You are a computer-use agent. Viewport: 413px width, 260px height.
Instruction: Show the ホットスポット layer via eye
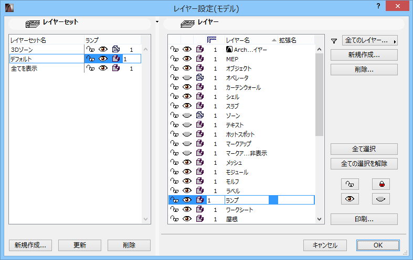pos(187,134)
